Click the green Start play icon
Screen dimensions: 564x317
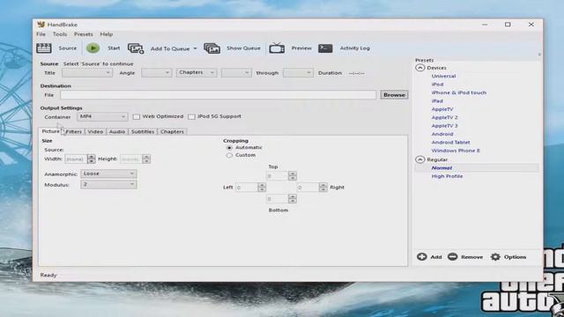93,48
